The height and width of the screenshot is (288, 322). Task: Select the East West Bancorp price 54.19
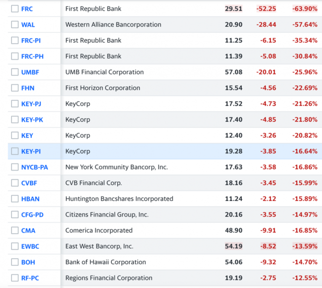(x=233, y=246)
